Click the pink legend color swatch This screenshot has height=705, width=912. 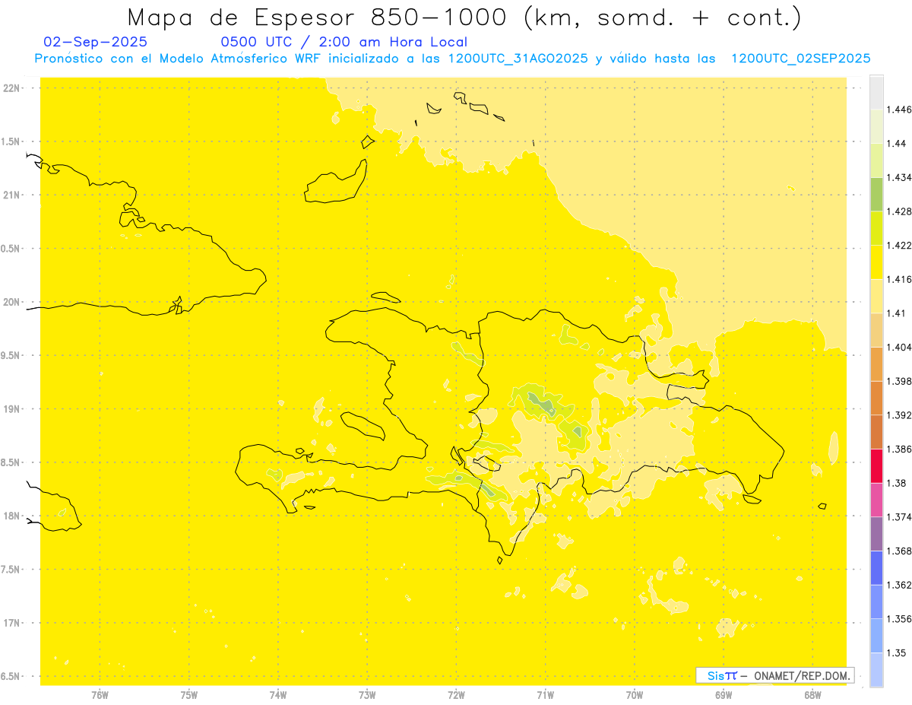pos(876,500)
